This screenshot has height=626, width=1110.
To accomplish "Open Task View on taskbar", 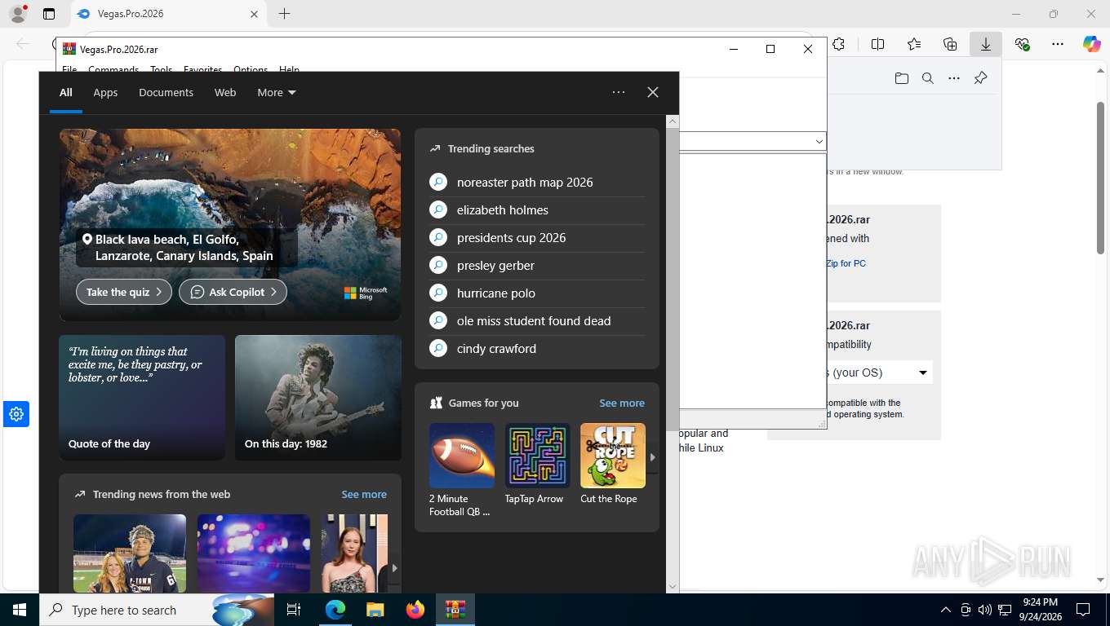I will coord(294,610).
